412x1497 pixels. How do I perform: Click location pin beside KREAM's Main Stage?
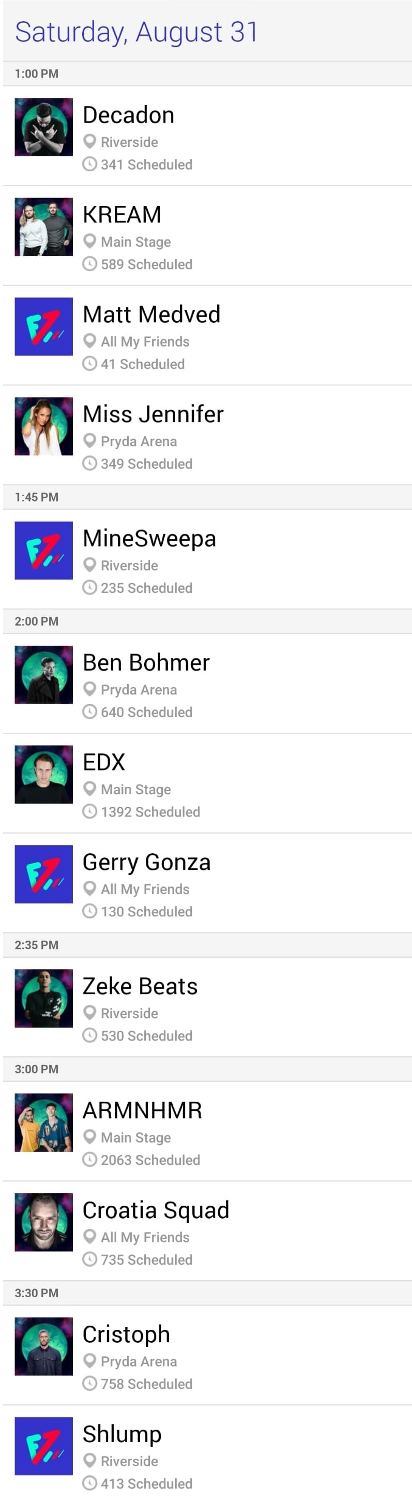coord(89,241)
